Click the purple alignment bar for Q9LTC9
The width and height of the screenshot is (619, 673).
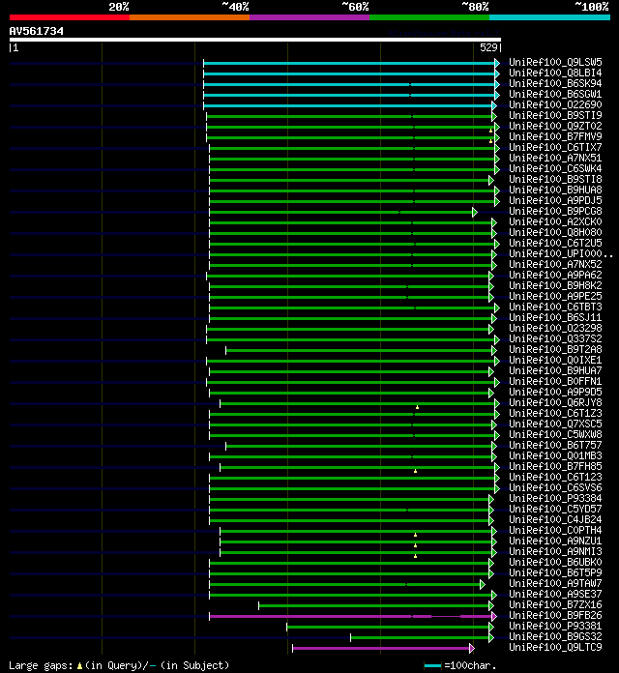pyautogui.click(x=383, y=648)
